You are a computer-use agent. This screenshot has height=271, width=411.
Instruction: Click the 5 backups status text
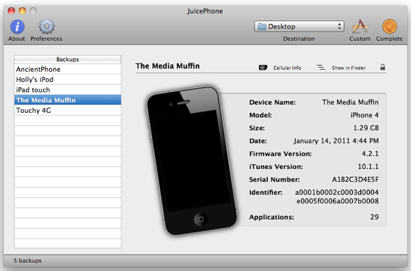pyautogui.click(x=27, y=261)
